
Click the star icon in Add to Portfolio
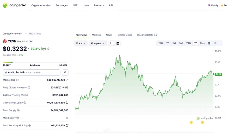pyautogui.click(x=6, y=72)
